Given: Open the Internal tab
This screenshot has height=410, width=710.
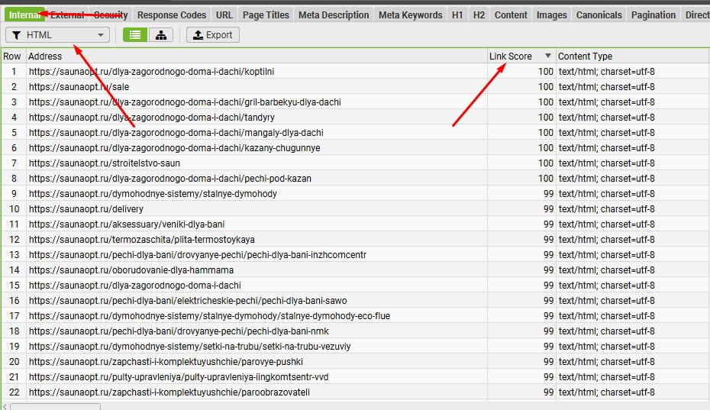Looking at the screenshot, I should [x=25, y=15].
